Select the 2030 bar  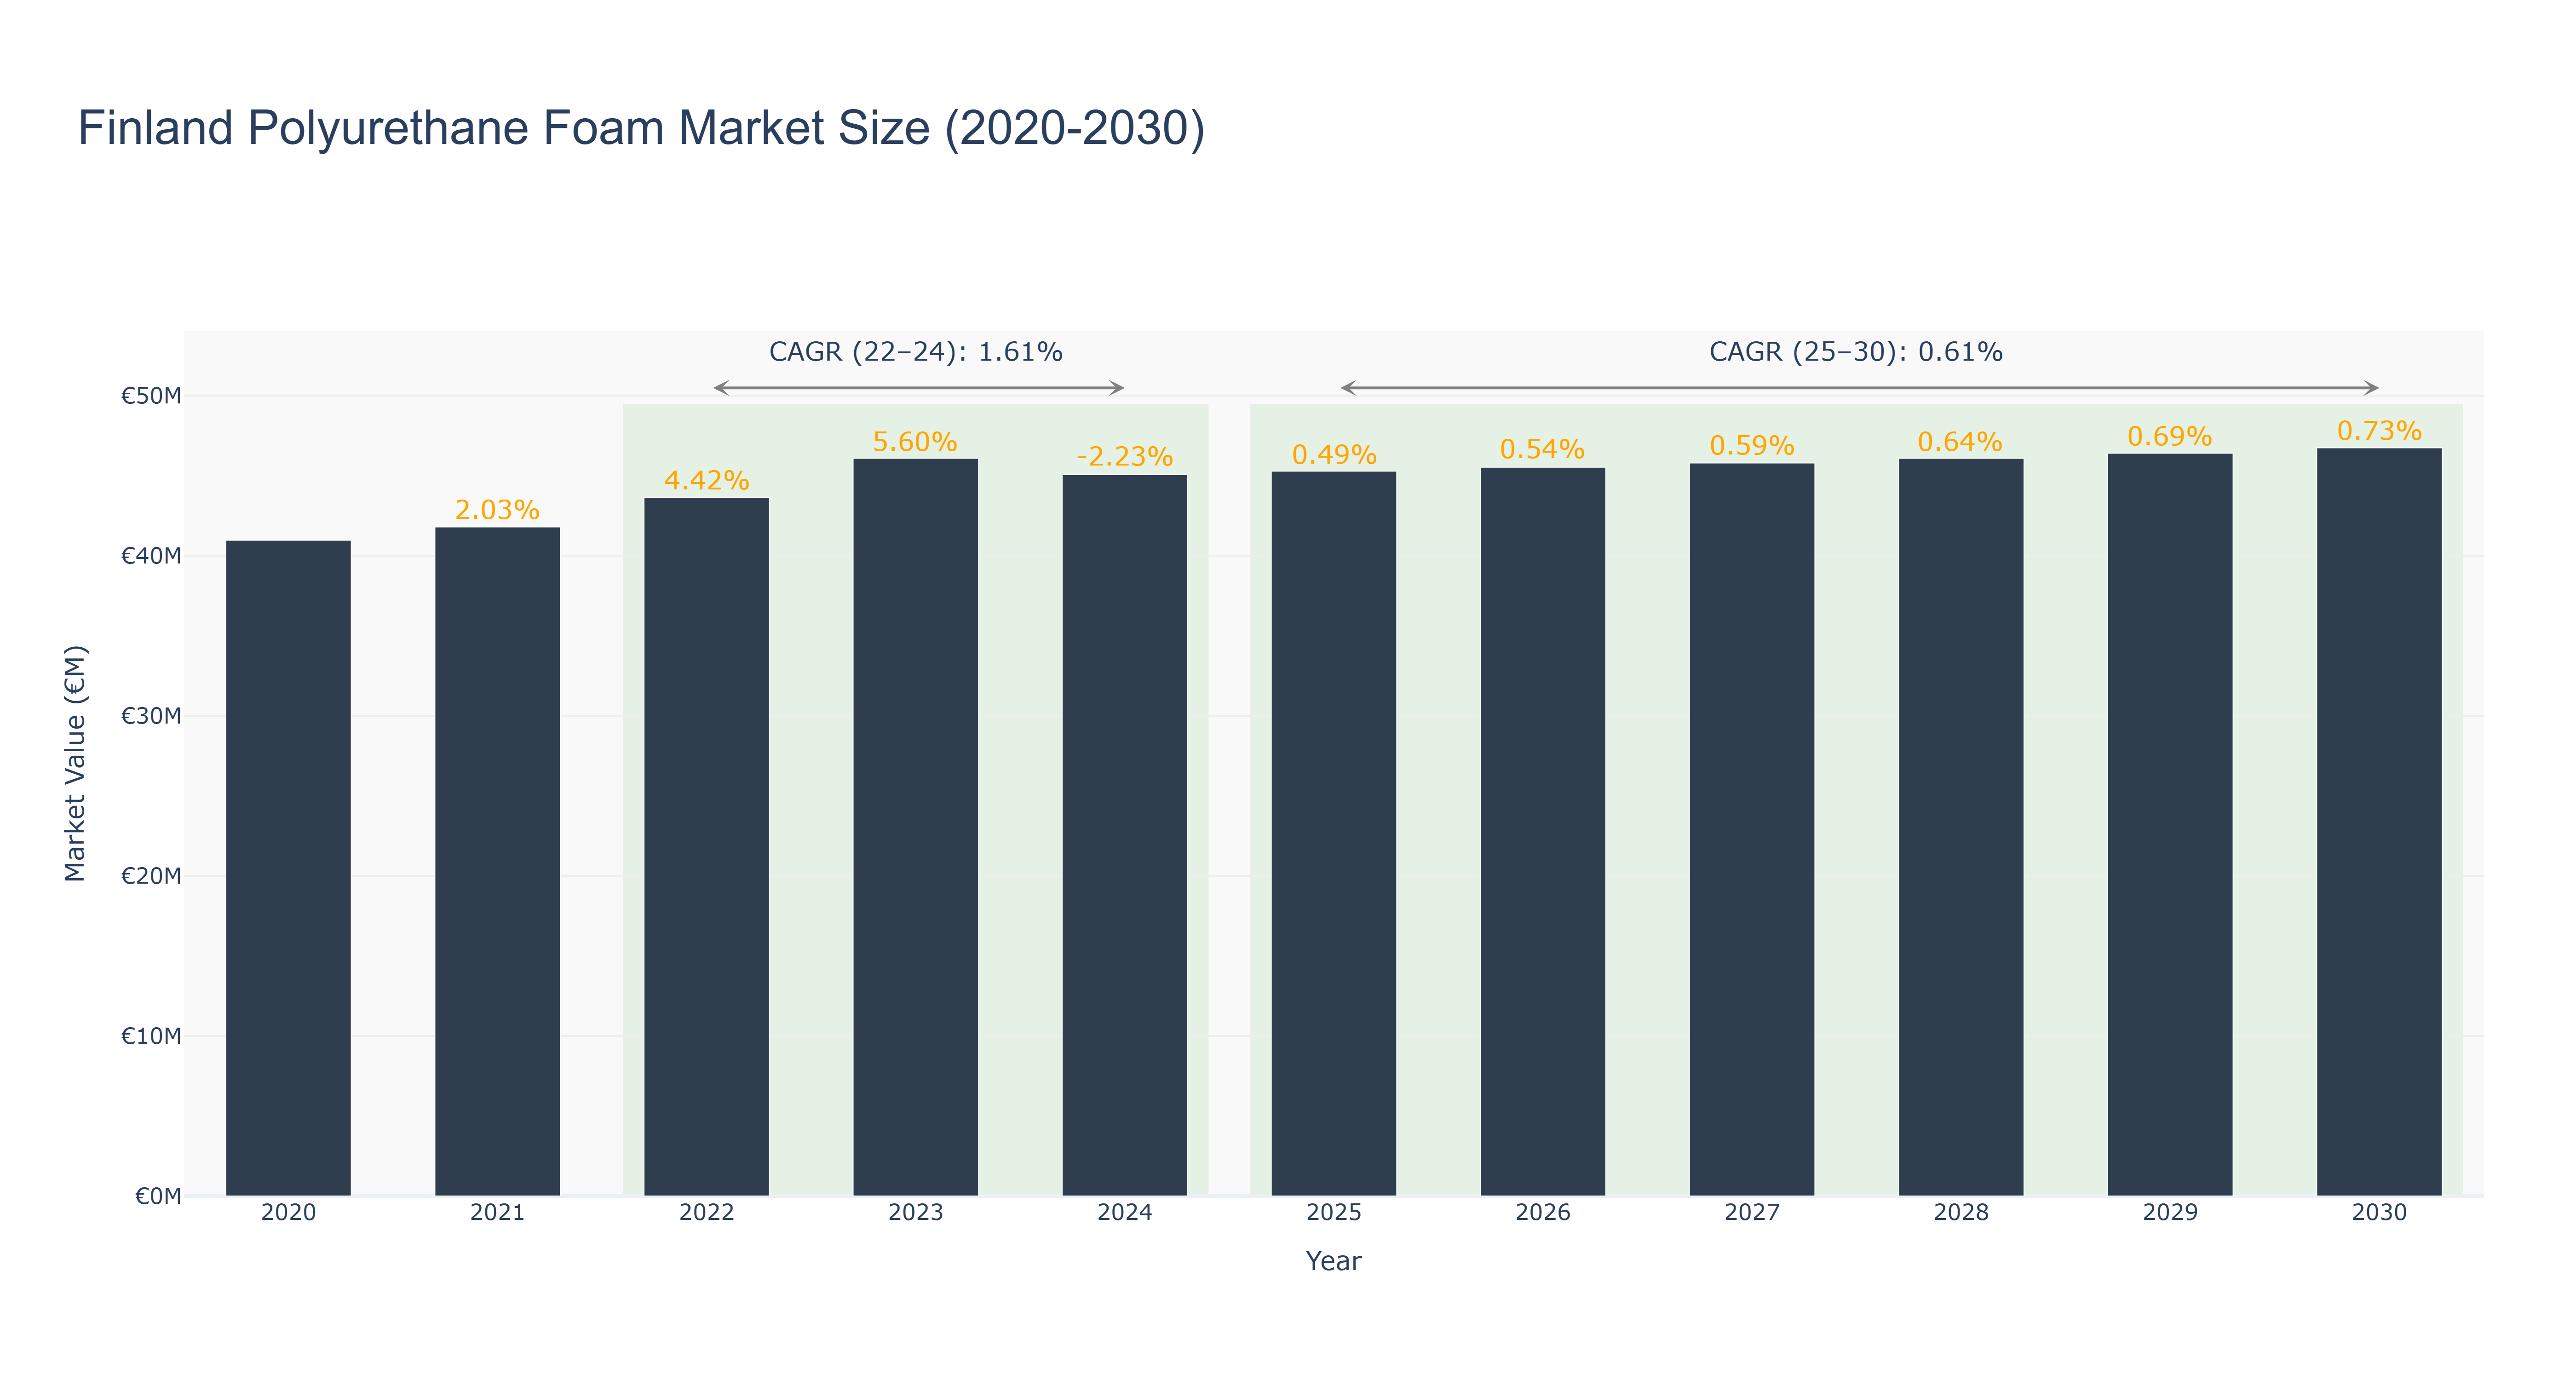pyautogui.click(x=2378, y=822)
